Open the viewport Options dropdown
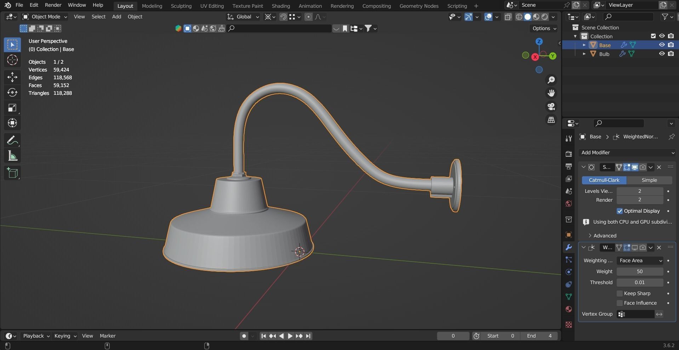 544,28
